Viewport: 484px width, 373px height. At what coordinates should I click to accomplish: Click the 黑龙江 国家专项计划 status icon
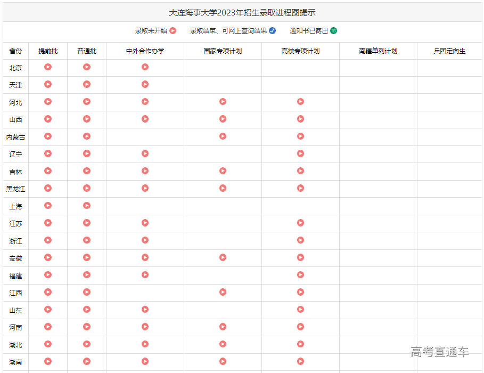(x=223, y=188)
